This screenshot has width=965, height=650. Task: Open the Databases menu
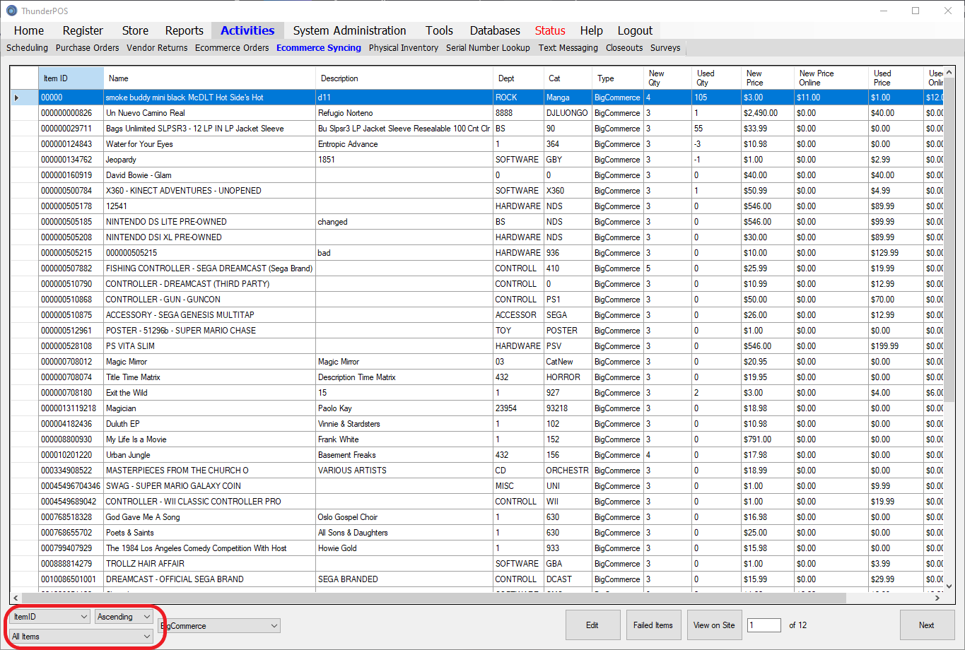coord(495,30)
